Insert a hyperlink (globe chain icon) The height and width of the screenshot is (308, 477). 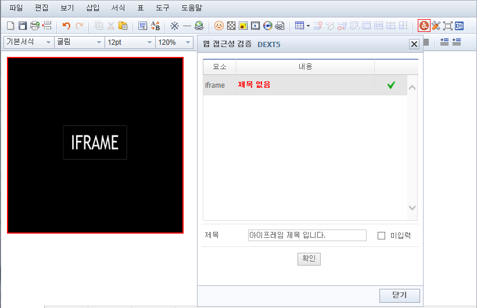[199, 26]
